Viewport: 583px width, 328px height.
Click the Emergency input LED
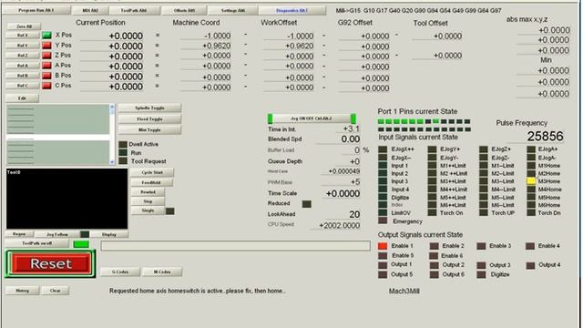tap(383, 220)
